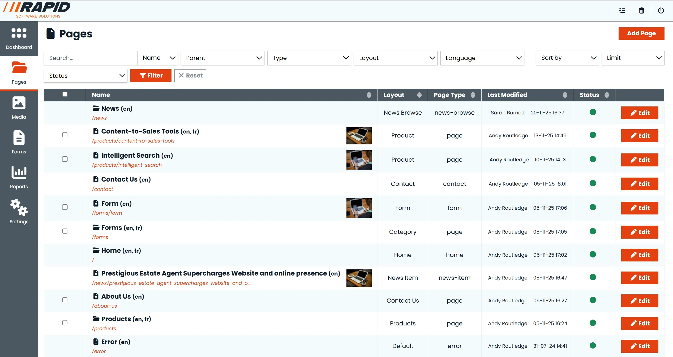Expand the Parent filter dropdown
The width and height of the screenshot is (673, 357).
pyautogui.click(x=222, y=58)
